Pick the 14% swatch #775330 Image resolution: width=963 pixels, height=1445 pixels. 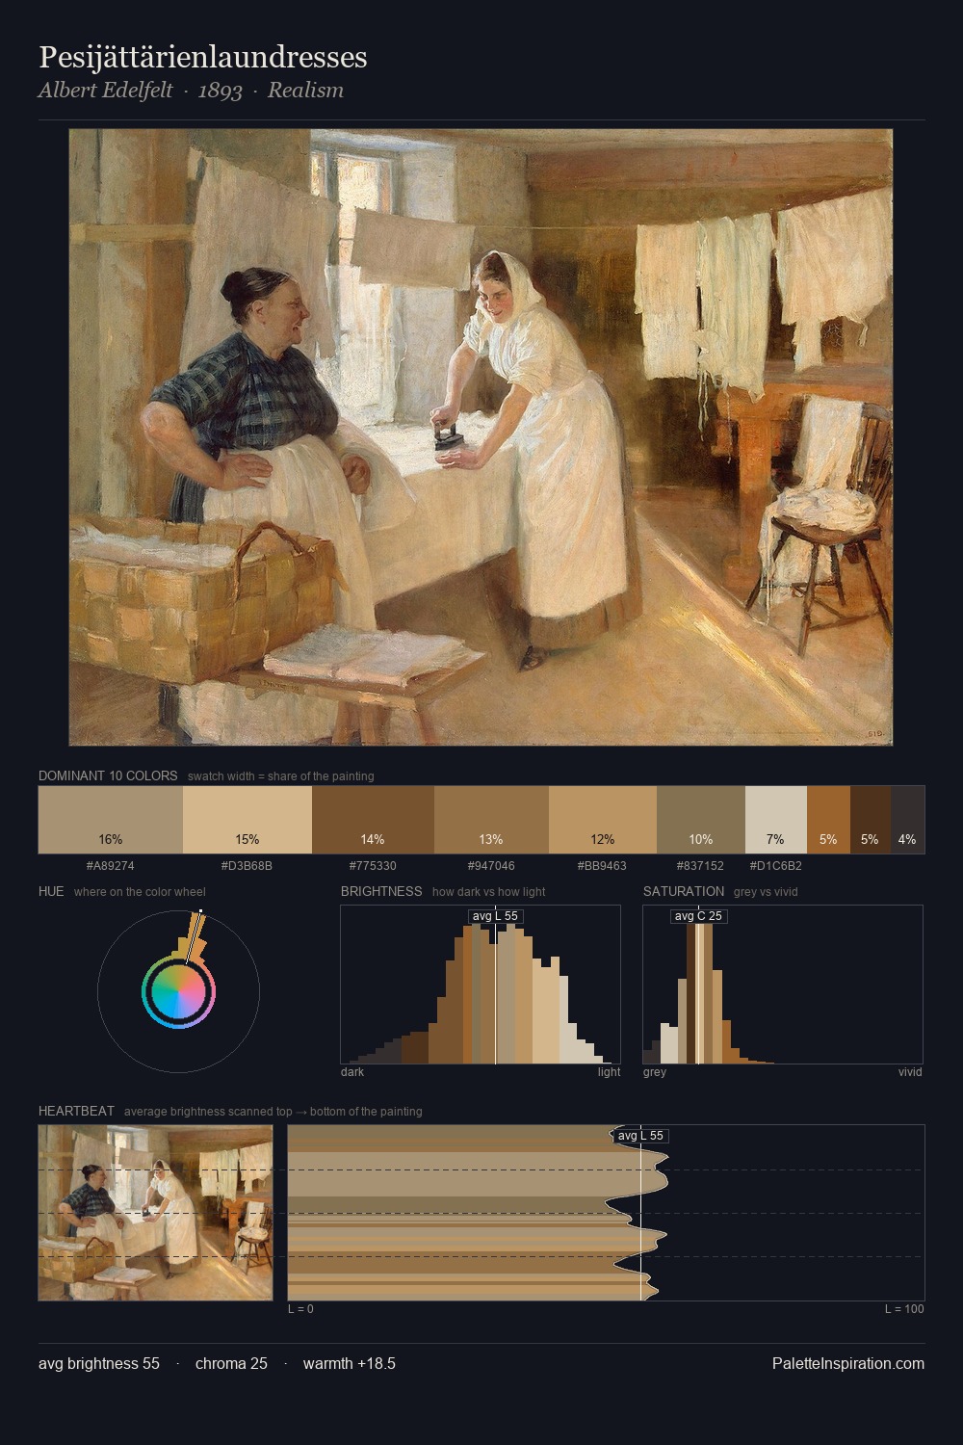click(x=373, y=820)
